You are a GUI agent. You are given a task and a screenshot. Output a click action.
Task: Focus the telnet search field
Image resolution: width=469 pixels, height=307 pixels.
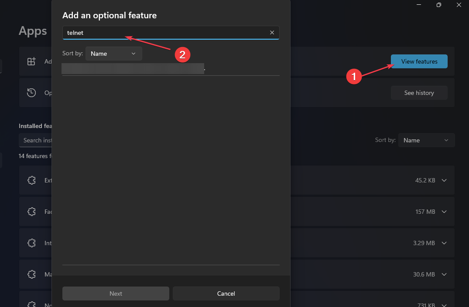click(x=166, y=33)
